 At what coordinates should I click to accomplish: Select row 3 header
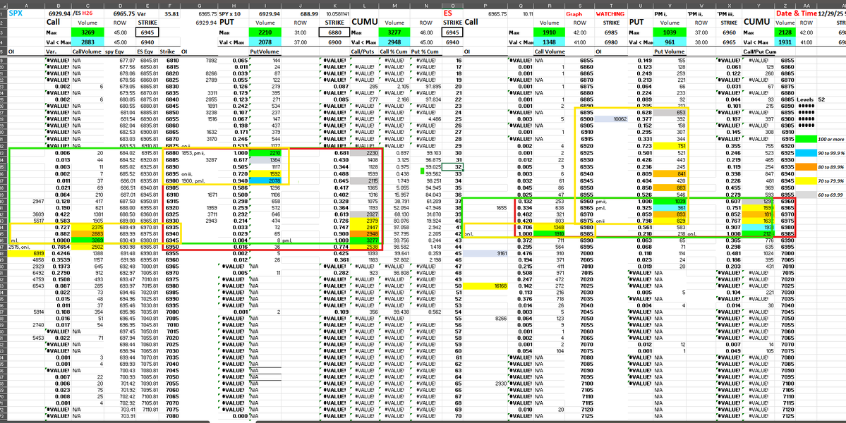pos(4,32)
